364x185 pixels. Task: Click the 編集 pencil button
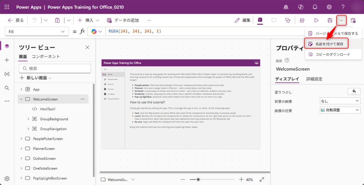coord(242,20)
